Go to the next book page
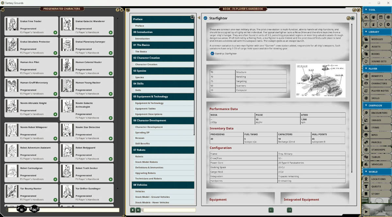The image size is (392, 217). coord(289,210)
